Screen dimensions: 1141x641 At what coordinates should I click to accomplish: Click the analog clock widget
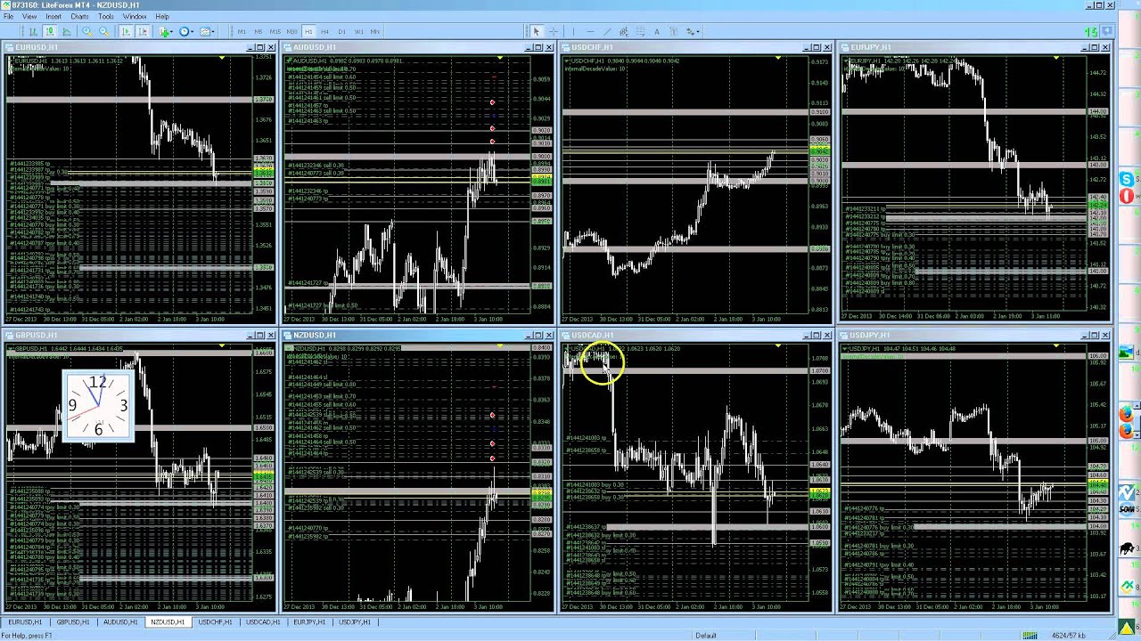click(98, 406)
